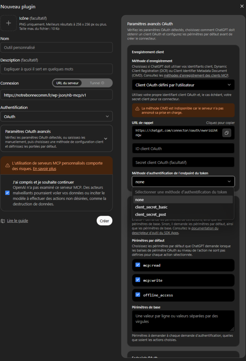Click the ID client OAuth field
The width and height of the screenshot is (246, 361).
(183, 148)
